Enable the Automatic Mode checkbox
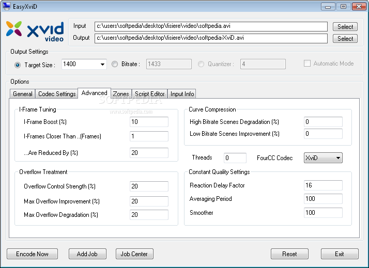Viewport: 369px width, 268px height. coord(307,64)
